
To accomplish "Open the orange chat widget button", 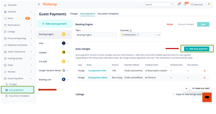I will [x=207, y=97].
